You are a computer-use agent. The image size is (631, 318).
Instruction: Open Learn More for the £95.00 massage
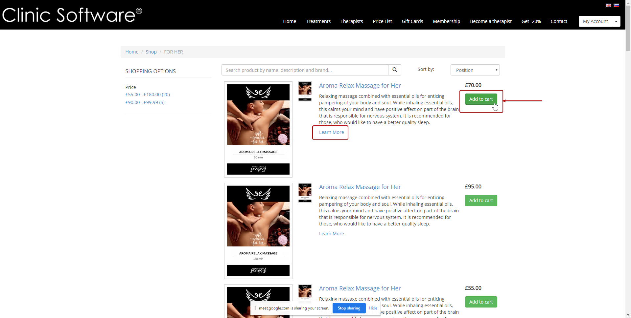point(331,234)
